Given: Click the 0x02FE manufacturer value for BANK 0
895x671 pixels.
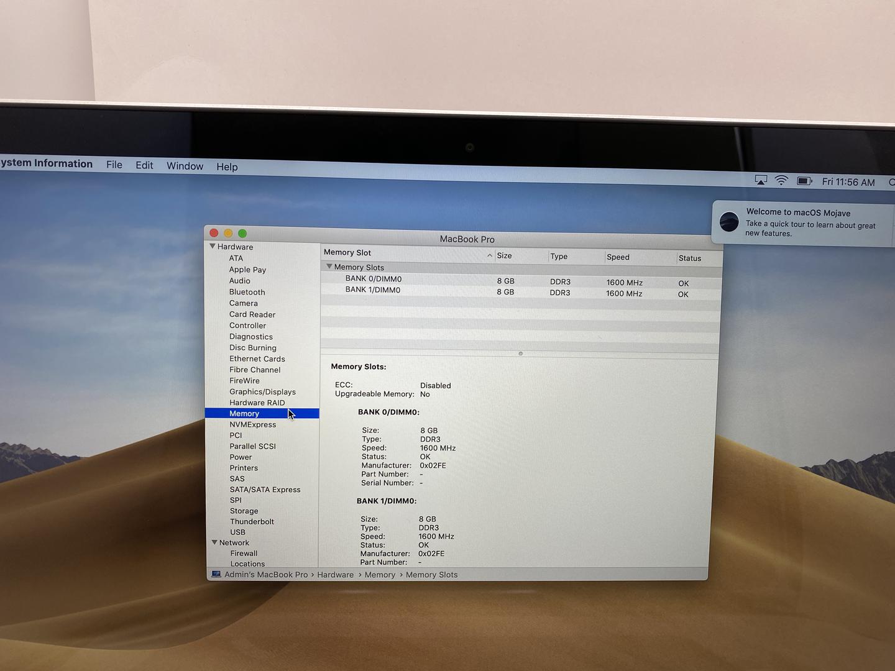Looking at the screenshot, I should [433, 465].
